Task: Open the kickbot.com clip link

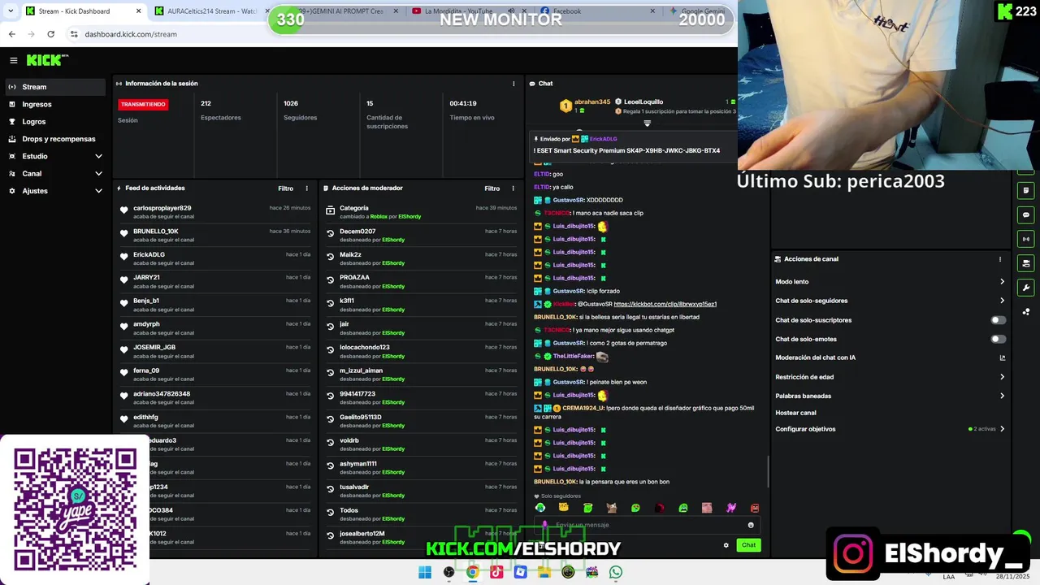Action: point(665,304)
